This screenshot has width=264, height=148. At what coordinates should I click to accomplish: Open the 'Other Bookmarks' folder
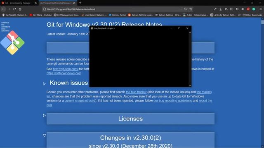[252, 15]
